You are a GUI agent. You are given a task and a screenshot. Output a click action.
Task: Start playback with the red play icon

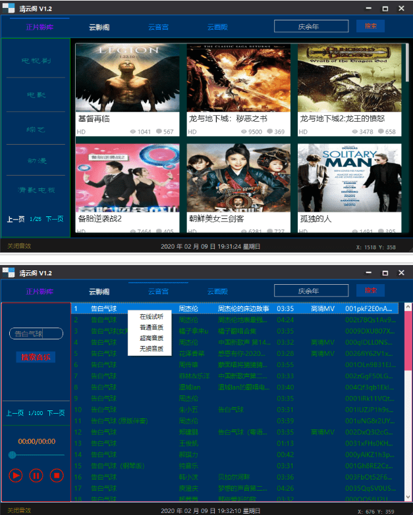coord(15,476)
